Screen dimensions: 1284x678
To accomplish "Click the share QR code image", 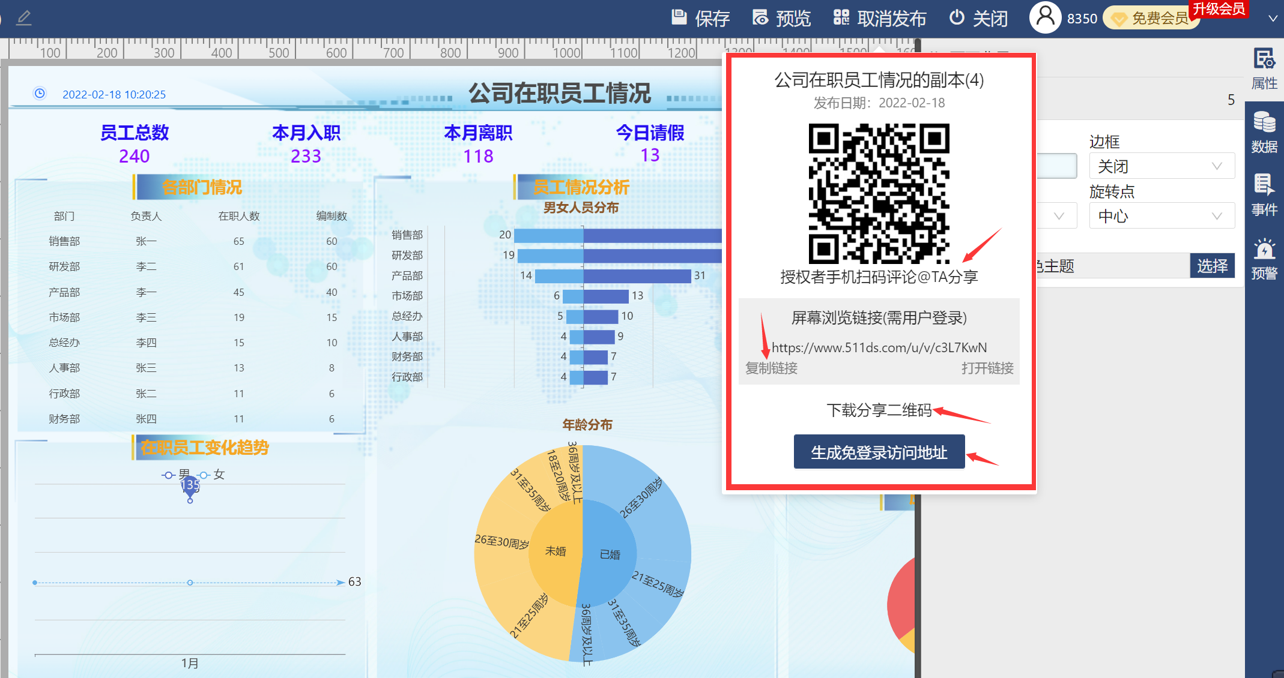I will pyautogui.click(x=879, y=194).
